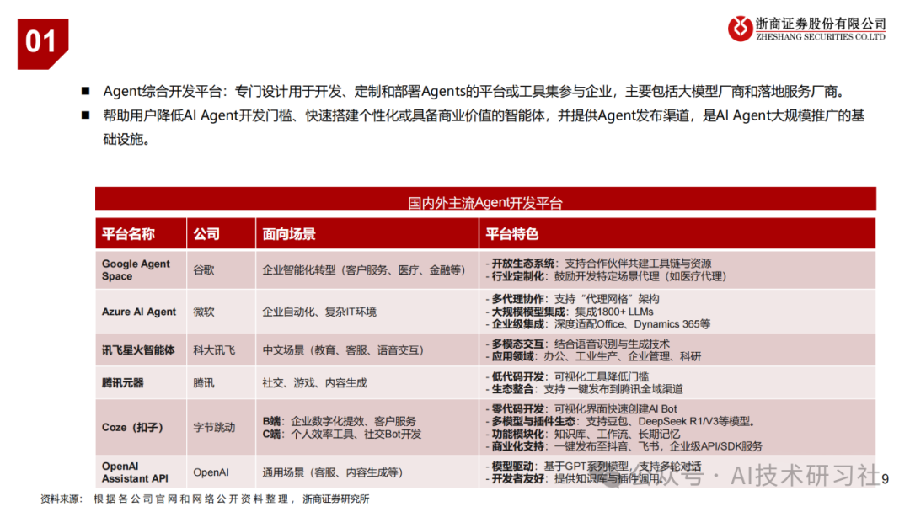Click the '生态整合' Tencent channel line
Screen dimensions: 910x512
click(x=584, y=389)
